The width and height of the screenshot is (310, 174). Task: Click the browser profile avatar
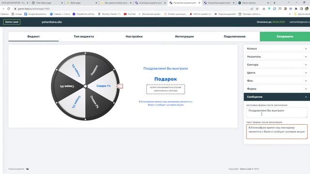(307, 9)
